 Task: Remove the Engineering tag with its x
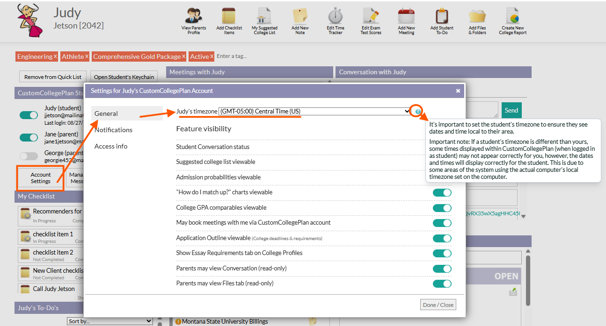point(55,56)
